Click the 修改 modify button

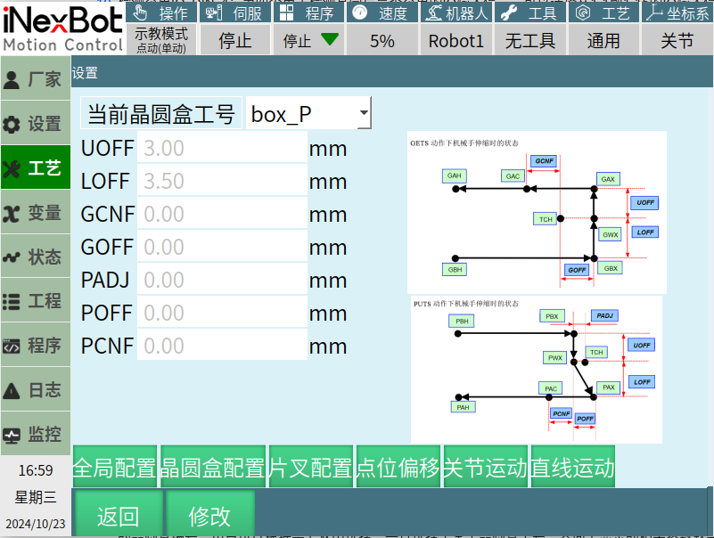209,516
